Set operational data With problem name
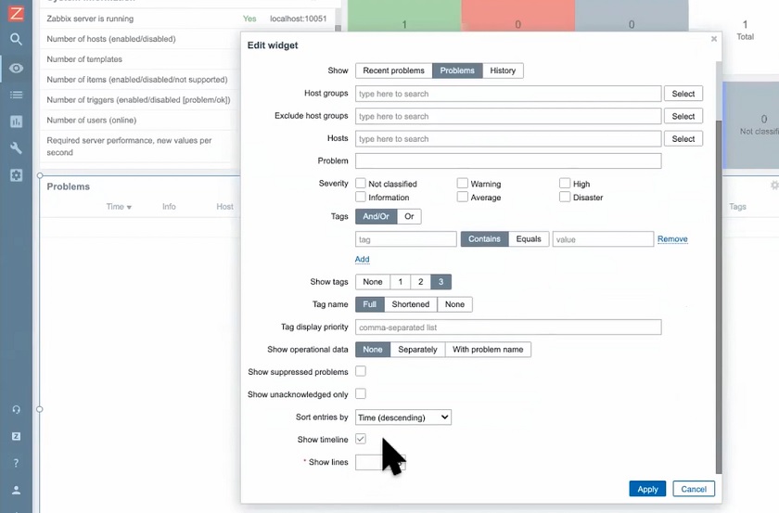779x513 pixels. [488, 350]
